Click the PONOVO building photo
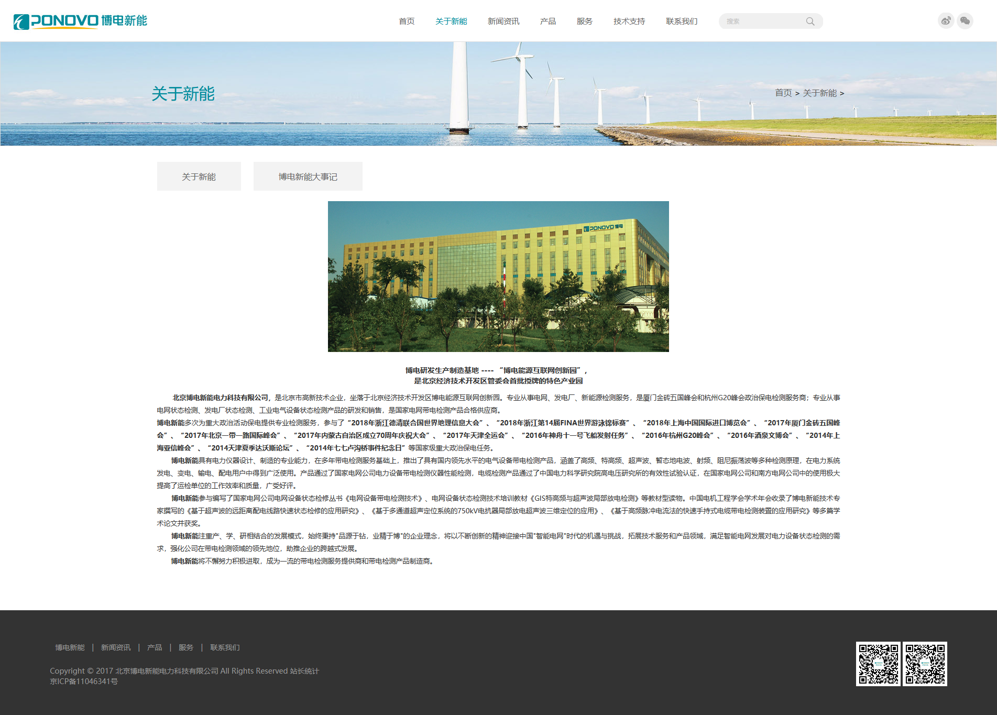The width and height of the screenshot is (997, 715). (498, 277)
